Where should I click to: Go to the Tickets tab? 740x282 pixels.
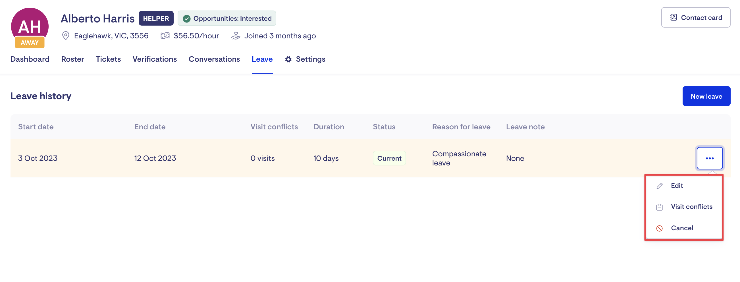[x=108, y=59]
